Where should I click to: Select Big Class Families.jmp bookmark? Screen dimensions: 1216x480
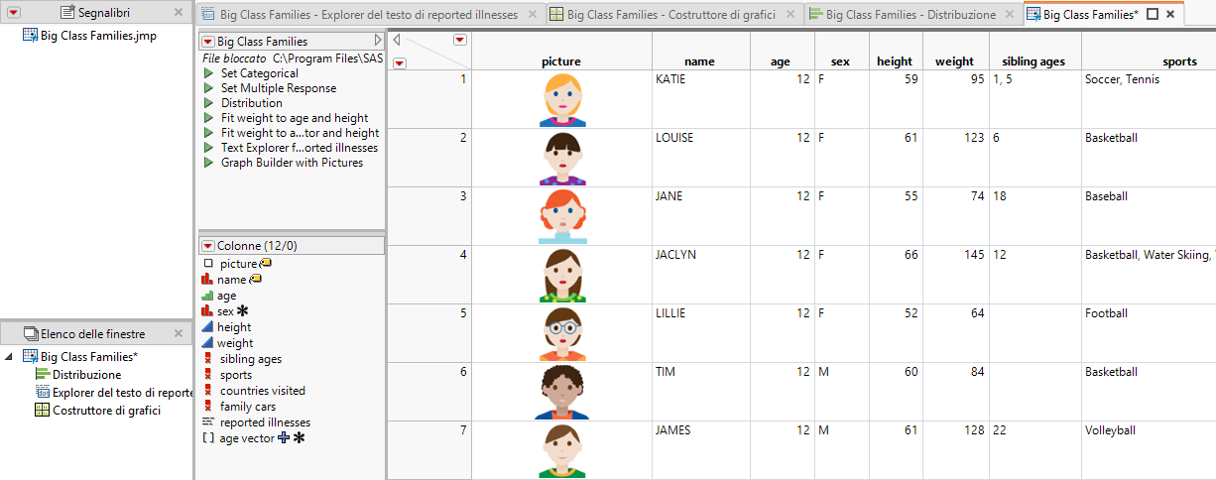coord(98,36)
